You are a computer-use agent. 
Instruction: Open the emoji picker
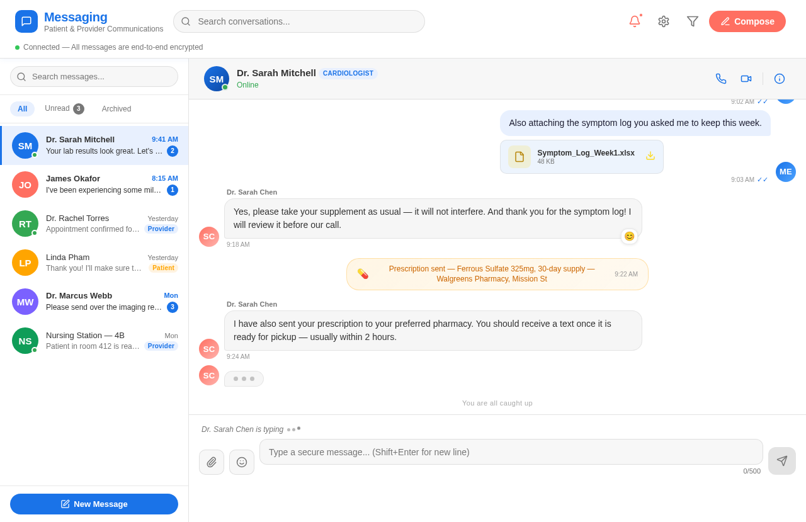242,462
